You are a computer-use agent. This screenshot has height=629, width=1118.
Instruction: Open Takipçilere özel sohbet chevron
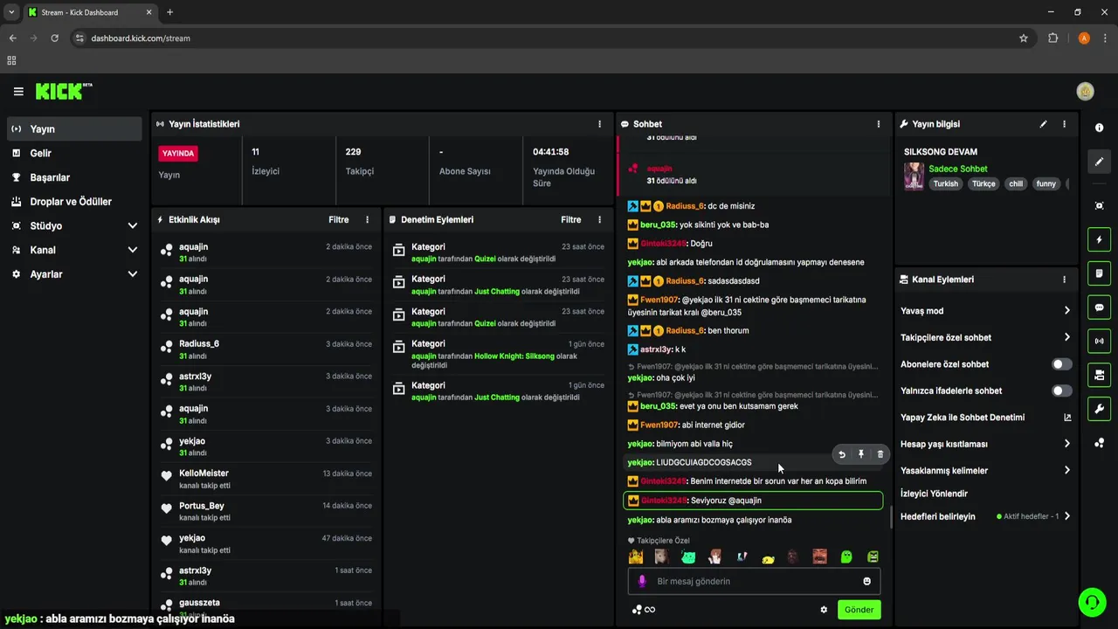click(x=1066, y=337)
